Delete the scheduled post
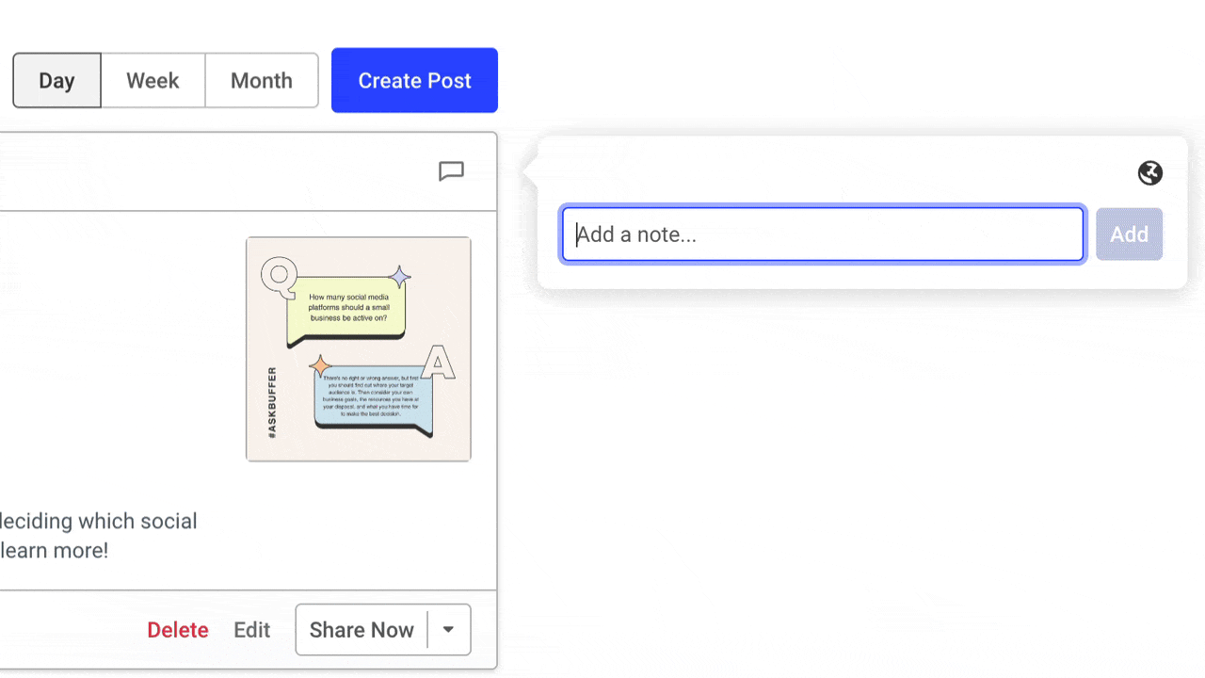Image resolution: width=1205 pixels, height=678 pixels. point(177,630)
